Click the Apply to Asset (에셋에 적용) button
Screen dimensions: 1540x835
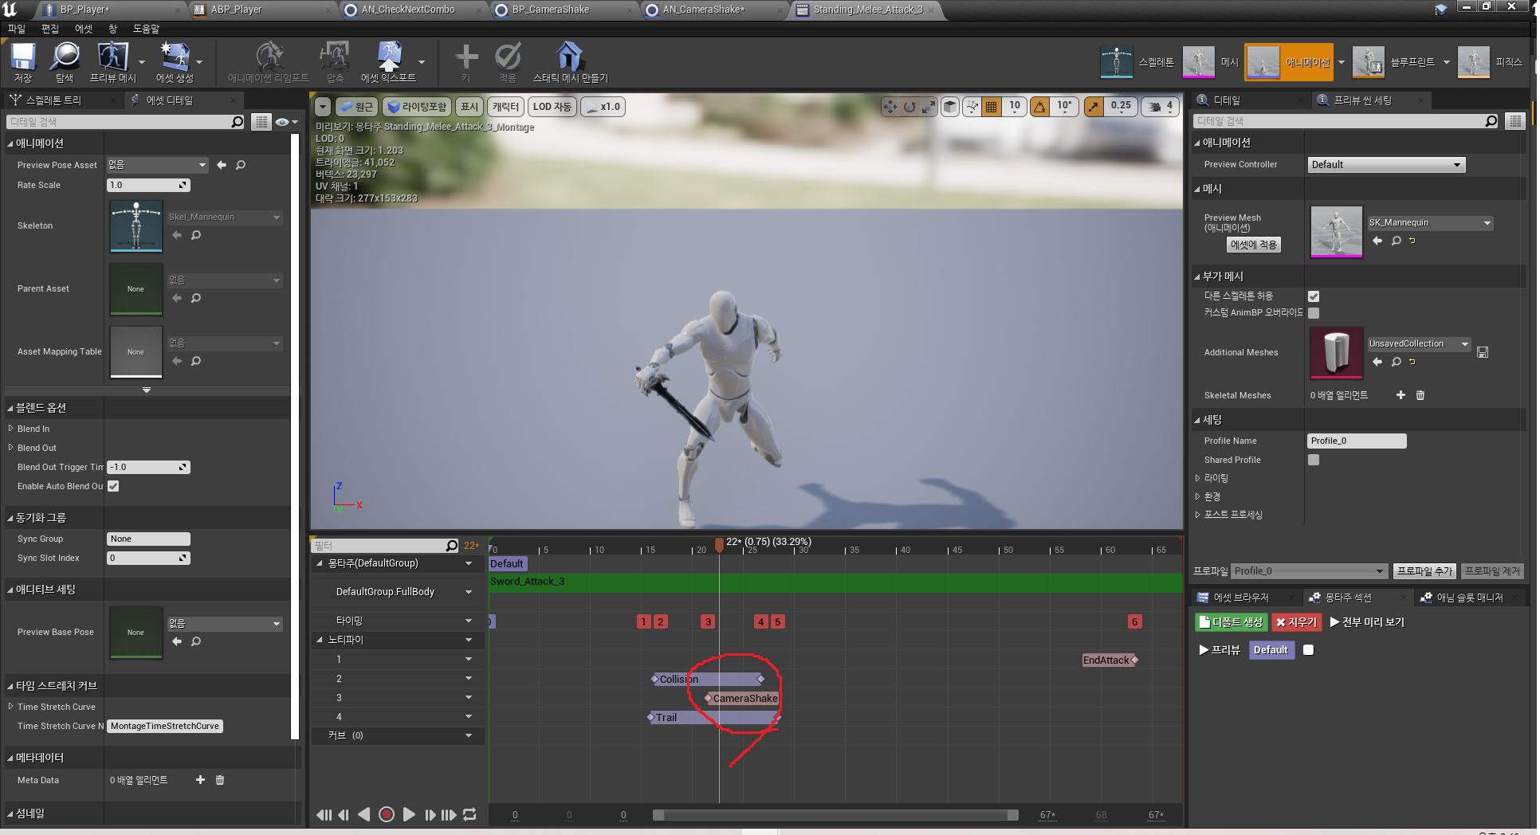tap(1254, 245)
